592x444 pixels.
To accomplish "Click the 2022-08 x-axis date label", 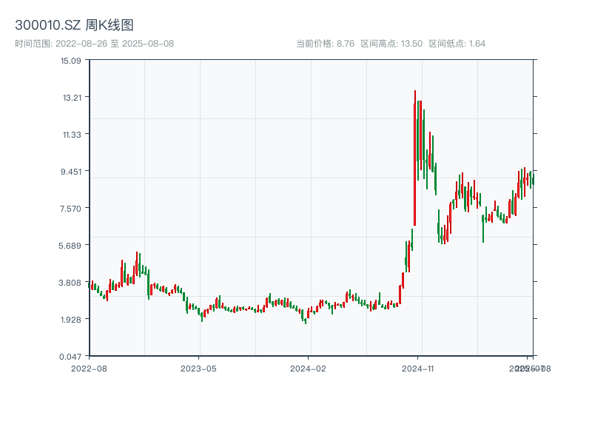I will (x=89, y=368).
